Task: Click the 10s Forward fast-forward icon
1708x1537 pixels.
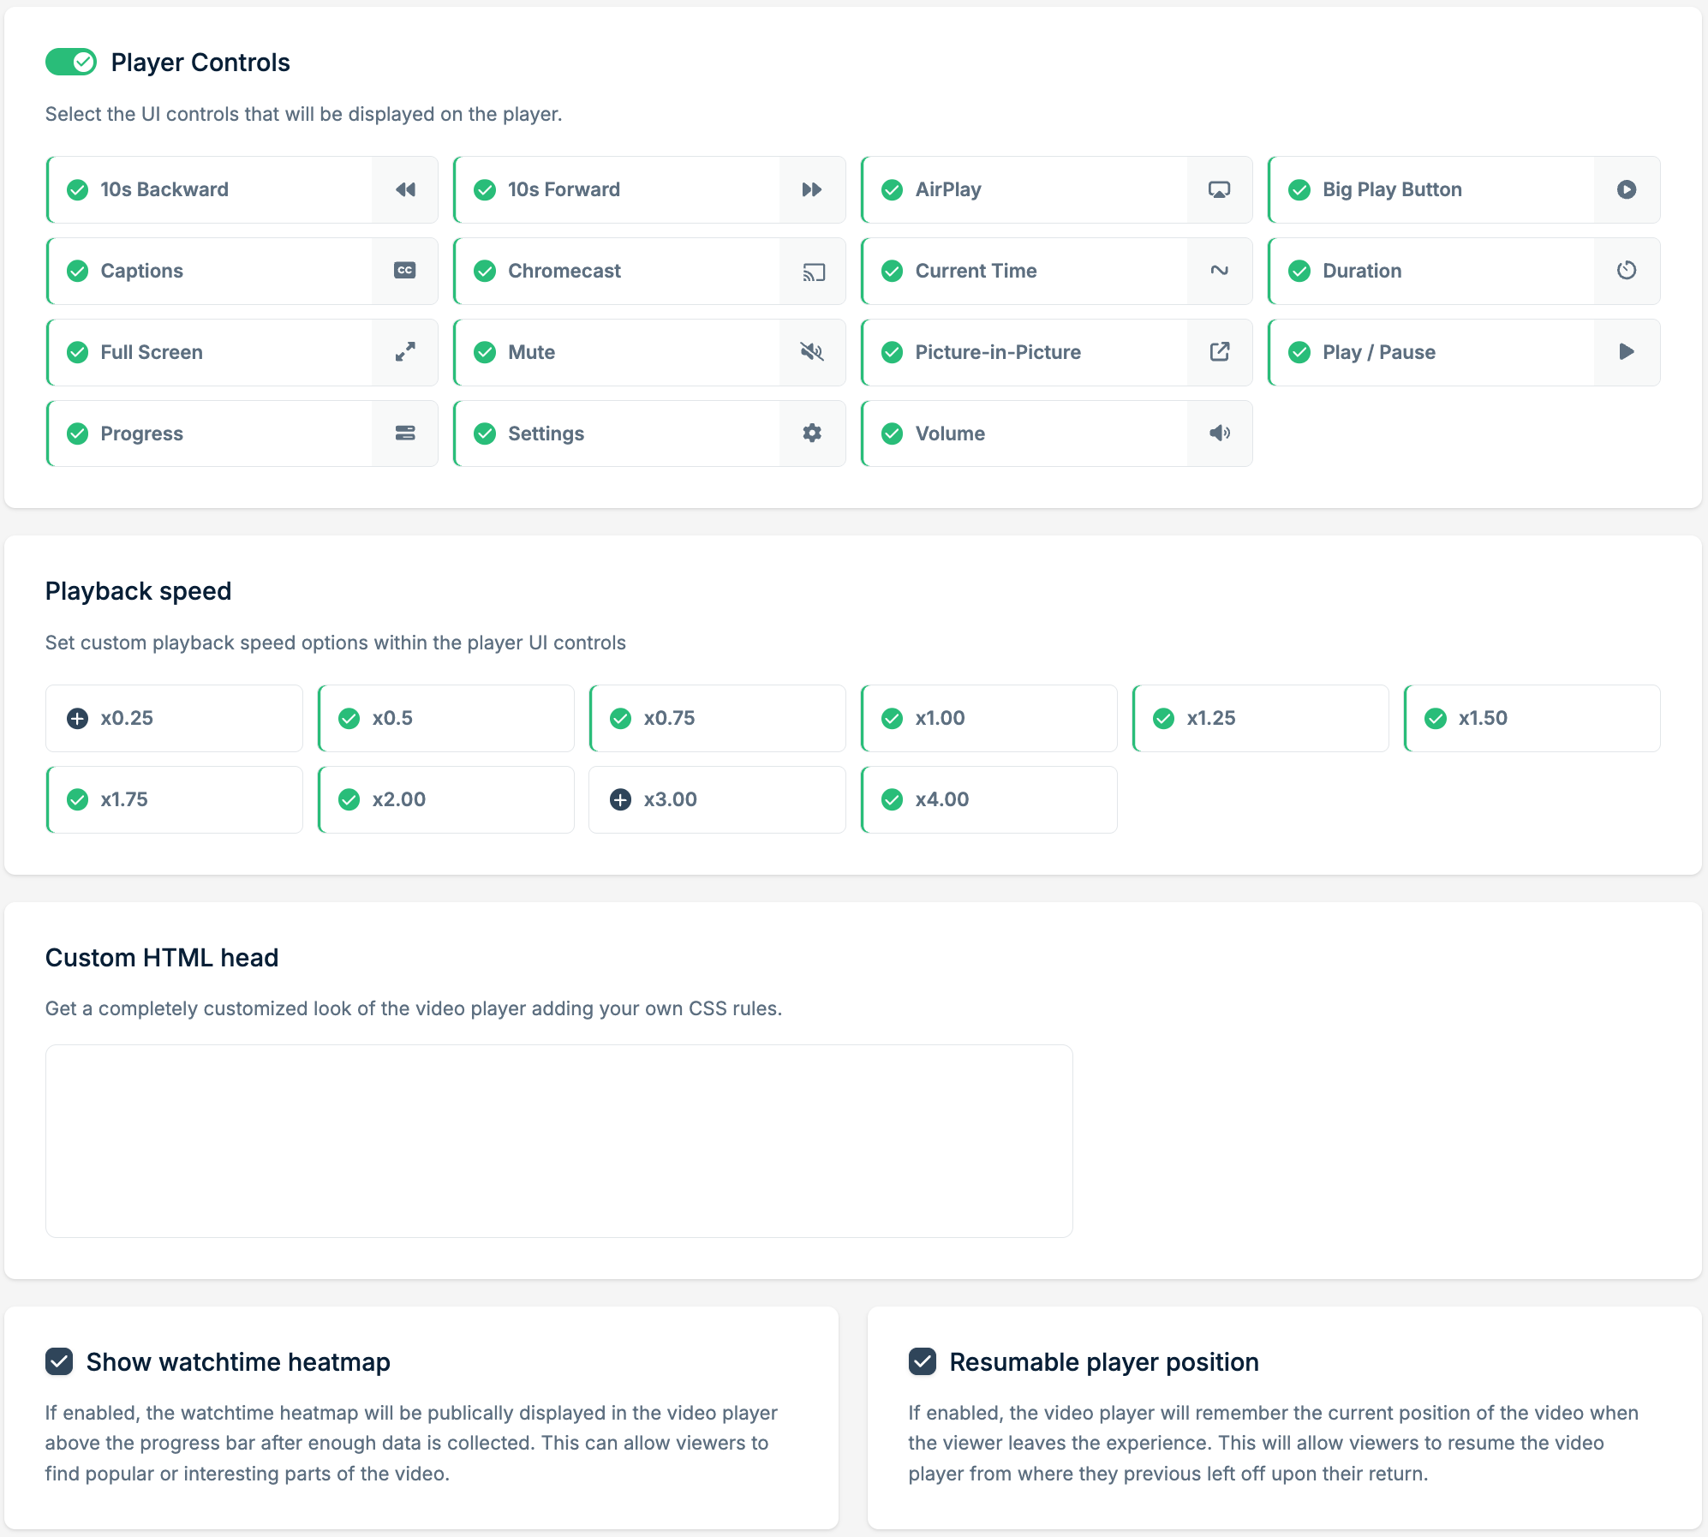Action: [x=812, y=189]
